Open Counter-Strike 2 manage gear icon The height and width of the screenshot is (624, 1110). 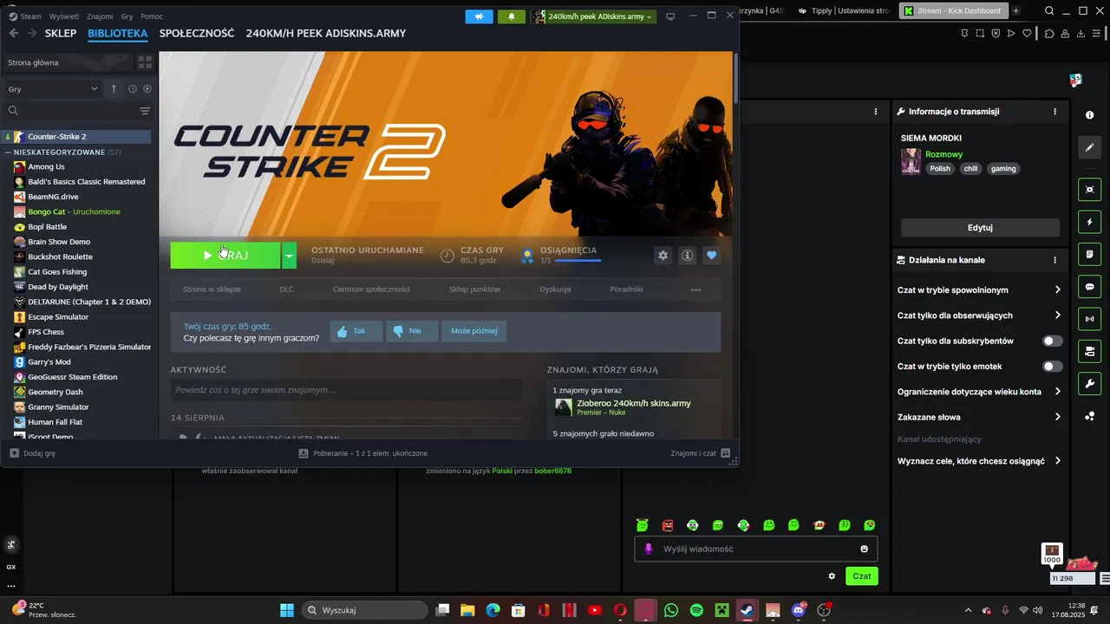(663, 256)
